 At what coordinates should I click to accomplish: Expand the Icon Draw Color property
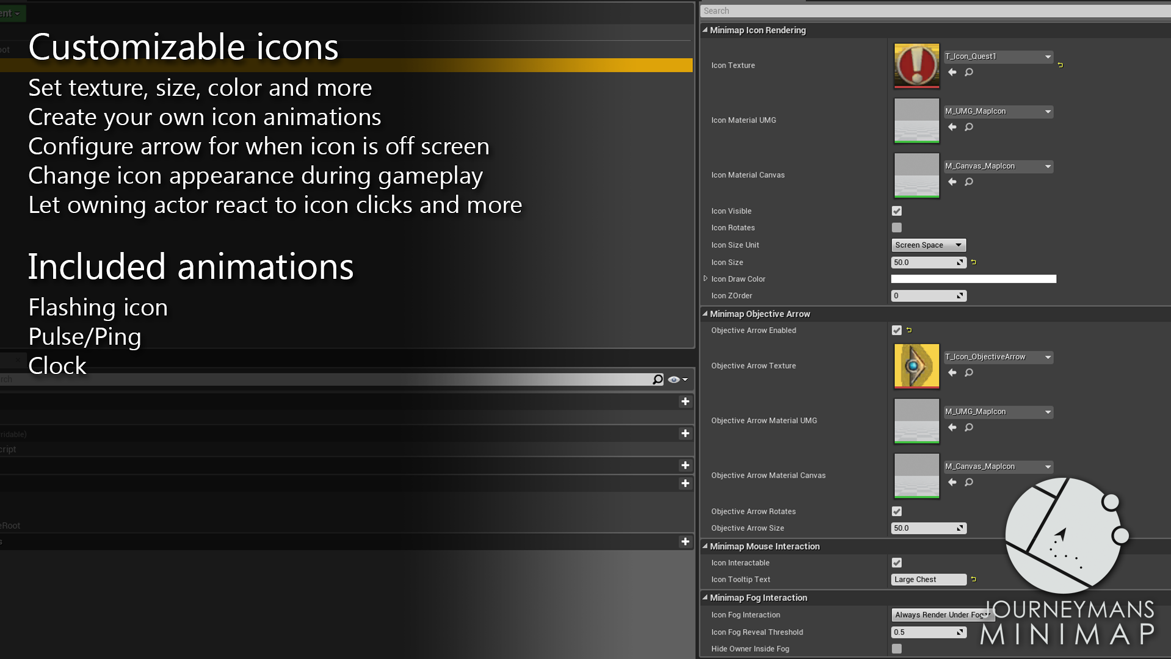click(x=706, y=279)
